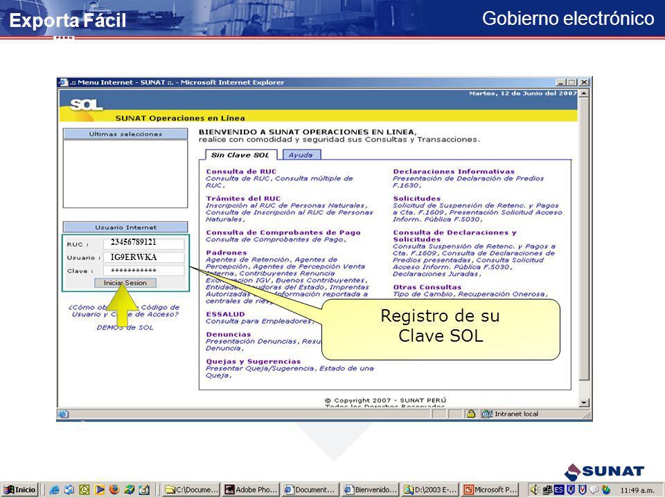Open the Buenos Contribuyentes link
Viewport: 665px width, 498px height.
click(321, 280)
